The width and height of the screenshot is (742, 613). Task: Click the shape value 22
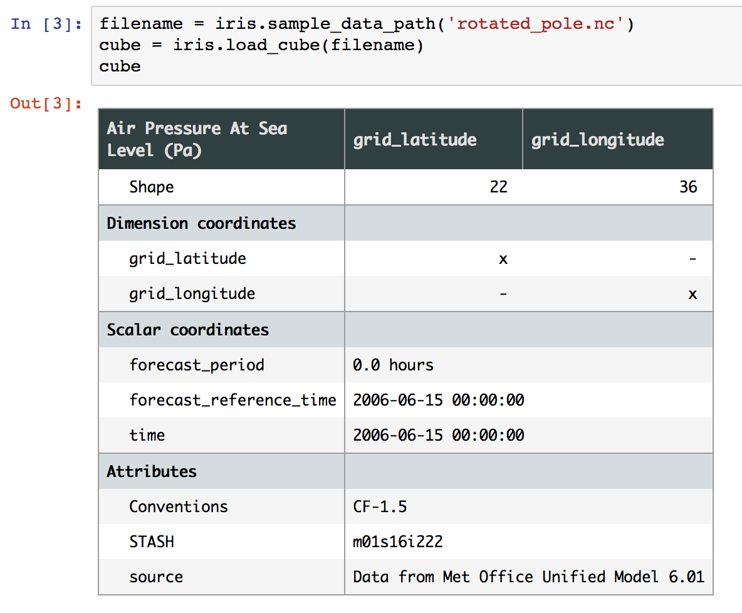(498, 187)
